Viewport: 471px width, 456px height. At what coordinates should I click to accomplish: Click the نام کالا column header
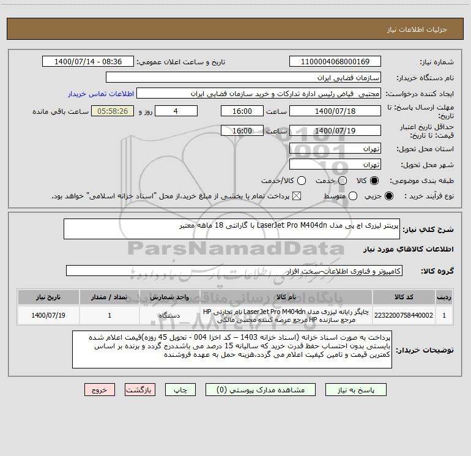tap(286, 297)
